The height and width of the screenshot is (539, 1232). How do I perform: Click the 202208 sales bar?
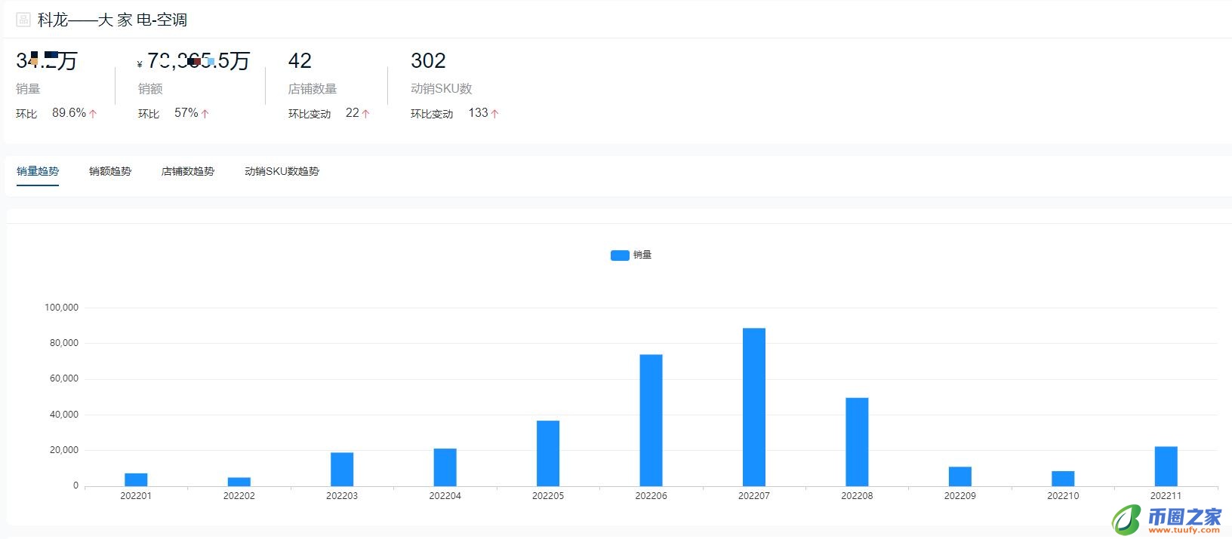[857, 442]
